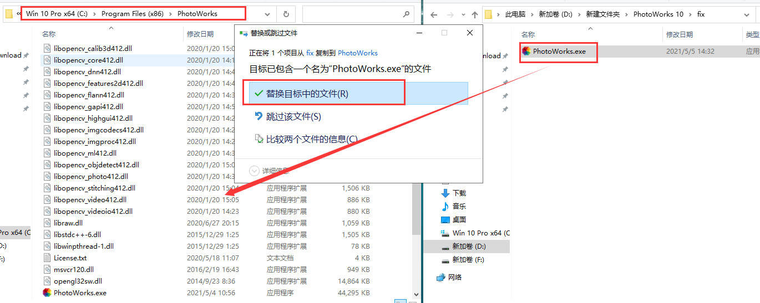The width and height of the screenshot is (760, 303).
Task: Open "网络" in right window navigation pane
Action: [455, 277]
